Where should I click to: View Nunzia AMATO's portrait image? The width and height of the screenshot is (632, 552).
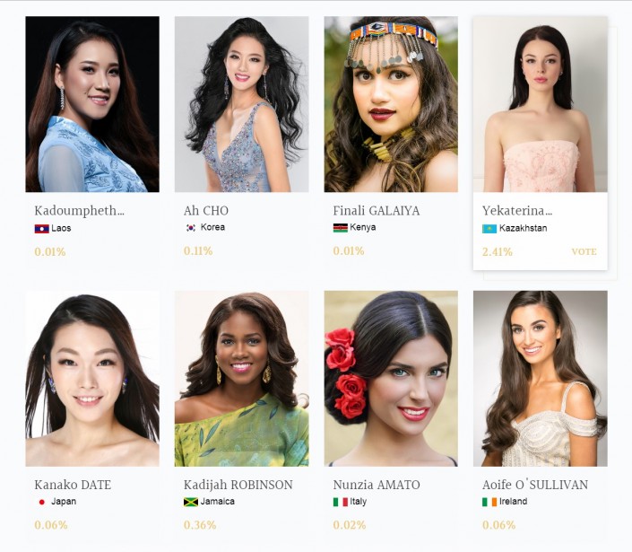391,379
